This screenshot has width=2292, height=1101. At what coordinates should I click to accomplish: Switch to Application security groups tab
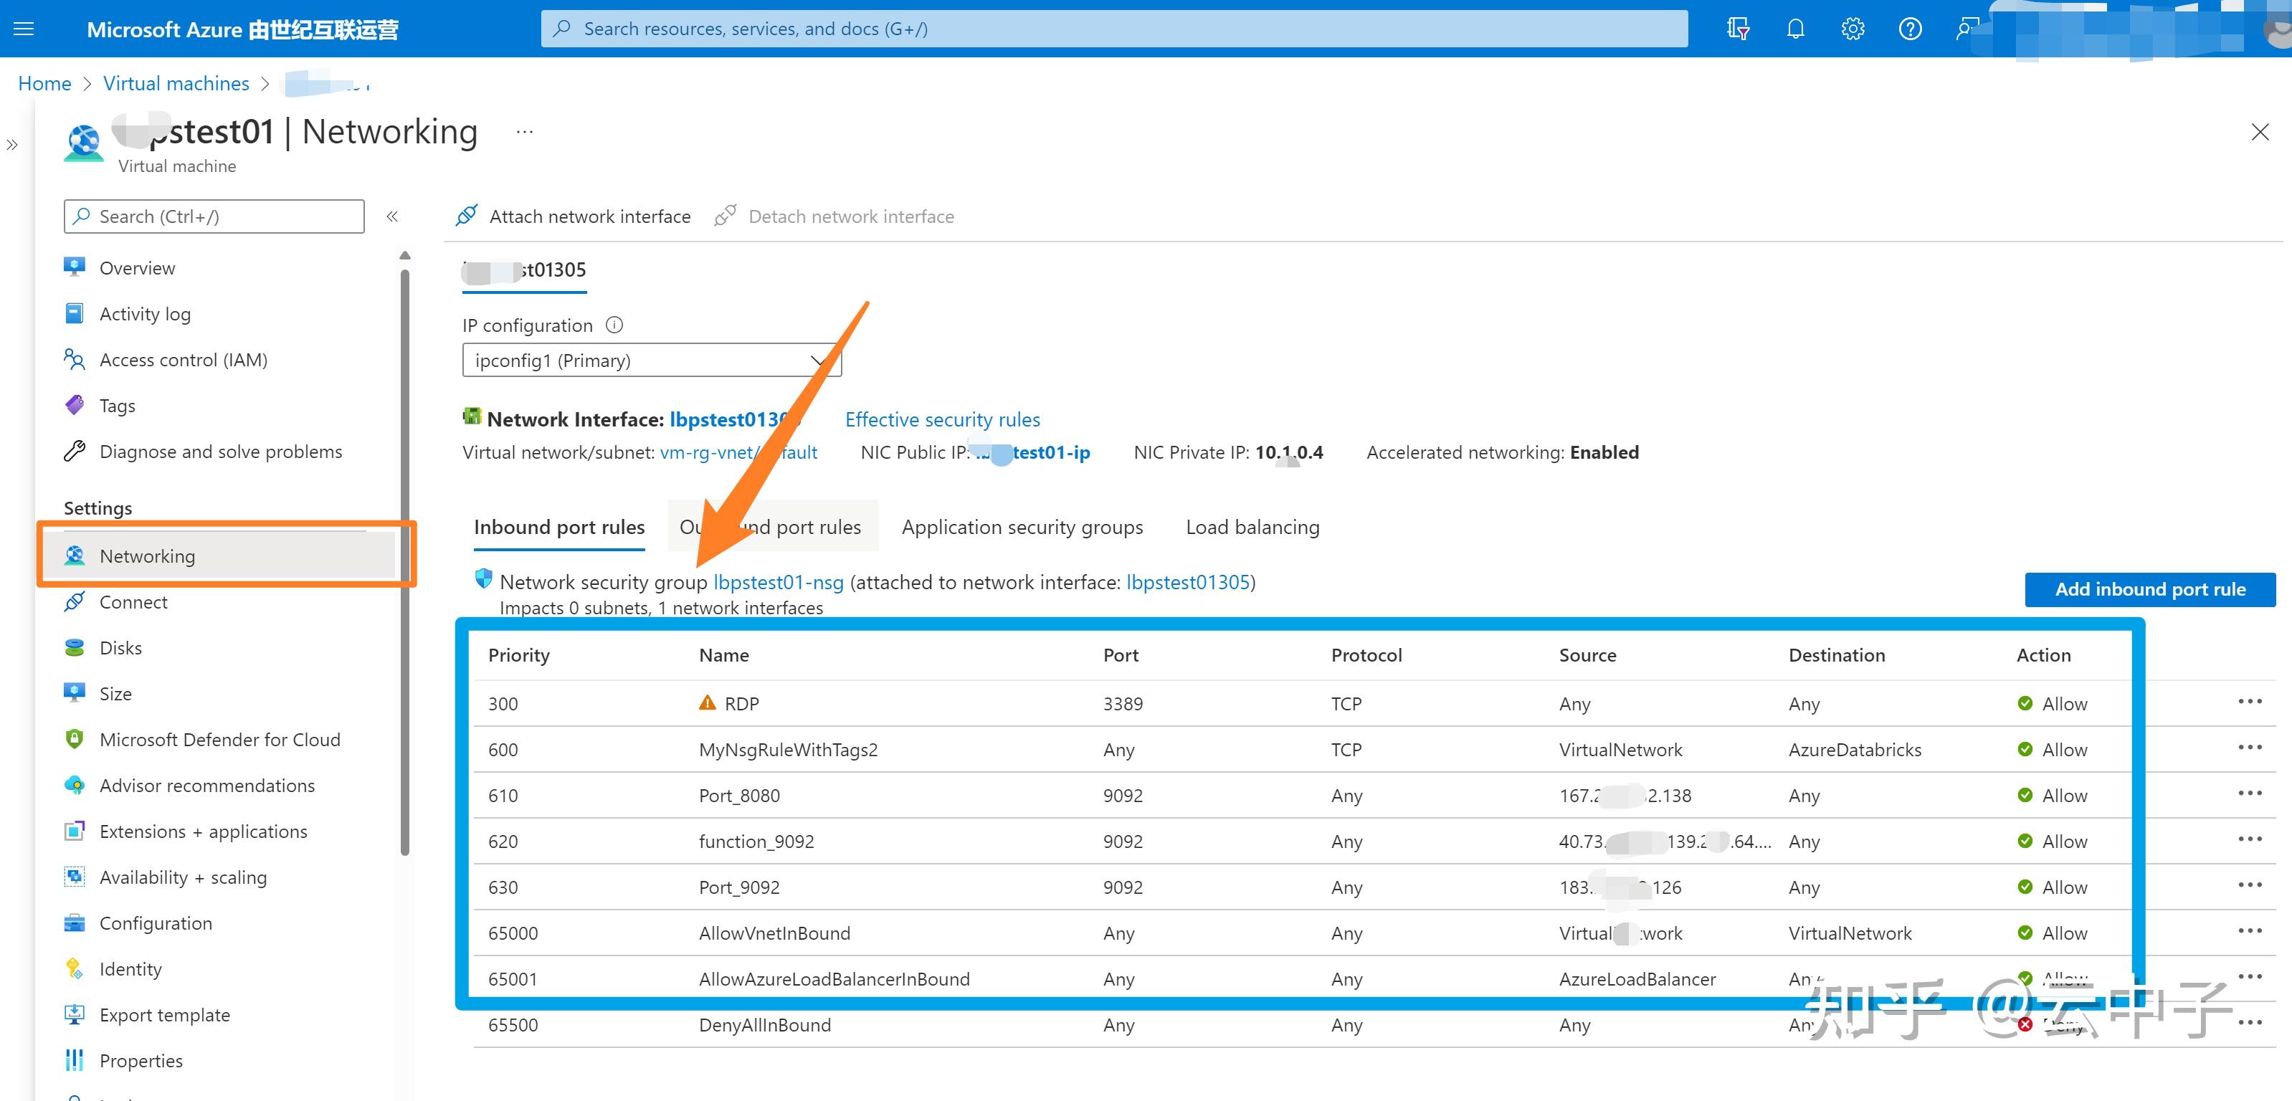tap(1022, 527)
